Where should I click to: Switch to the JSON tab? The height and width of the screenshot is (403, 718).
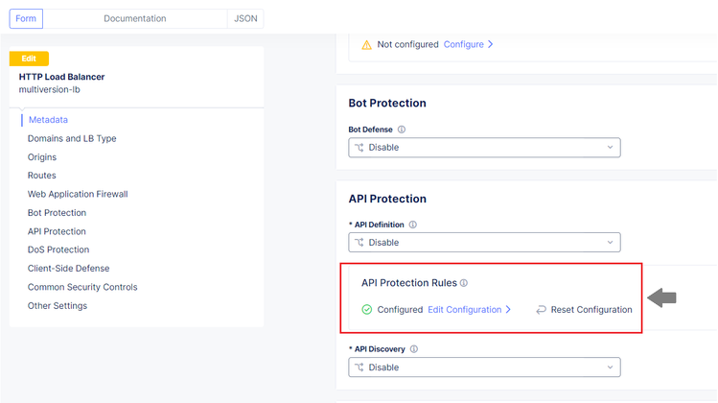click(x=244, y=18)
